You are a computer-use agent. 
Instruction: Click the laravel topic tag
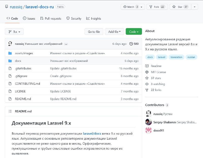pos(161,57)
